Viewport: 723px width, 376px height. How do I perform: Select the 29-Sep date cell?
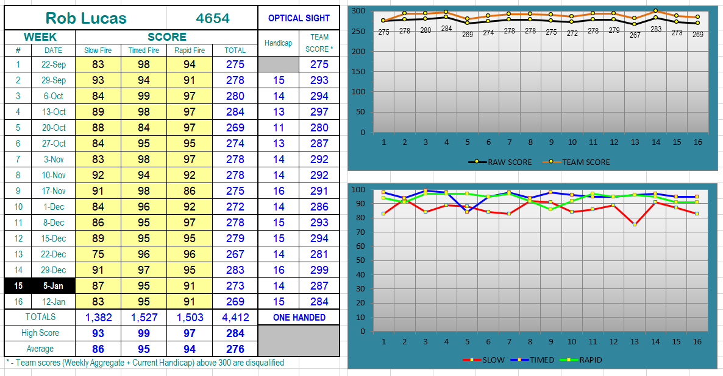coord(54,80)
